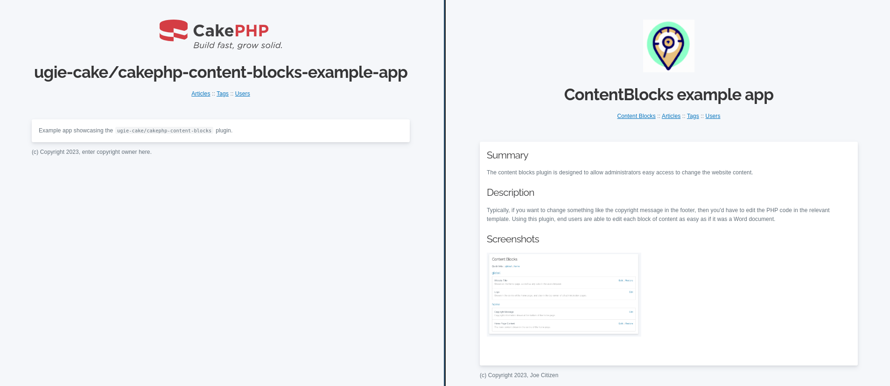This screenshot has width=890, height=386.
Task: Click the vertical divider between the two pages
Action: [445, 193]
